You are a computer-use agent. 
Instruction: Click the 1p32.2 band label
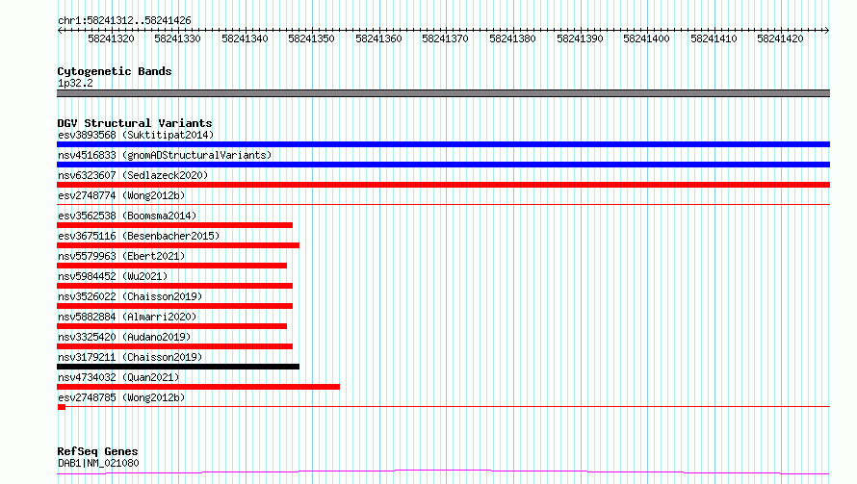[x=75, y=83]
